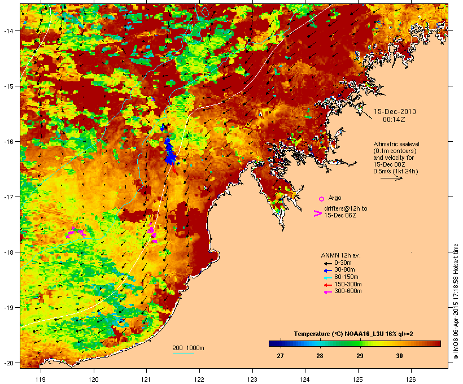Click the dark red end of the colorbar

click(437, 343)
